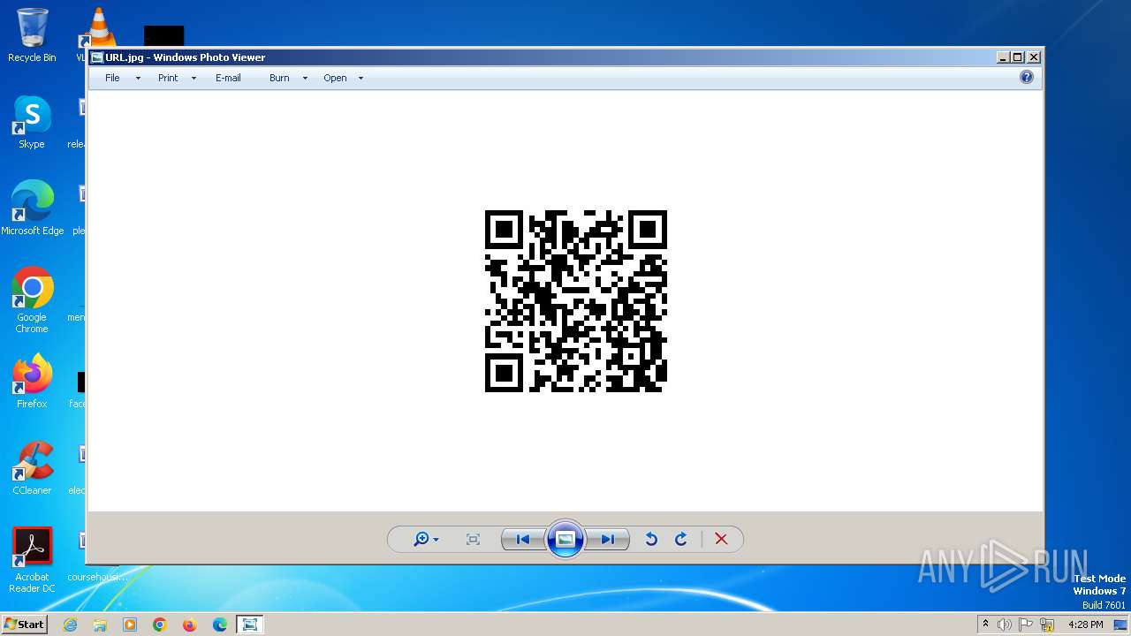Expand the Open dropdown arrow
This screenshot has height=636, width=1131.
pyautogui.click(x=361, y=78)
